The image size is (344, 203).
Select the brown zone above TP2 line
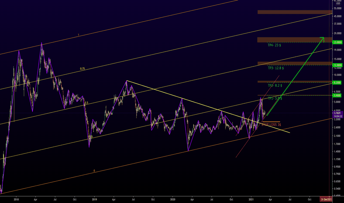[x=295, y=82]
